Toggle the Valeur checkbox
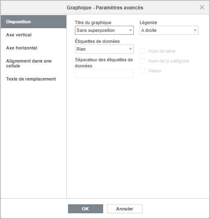This screenshot has width=210, height=219. (142, 71)
